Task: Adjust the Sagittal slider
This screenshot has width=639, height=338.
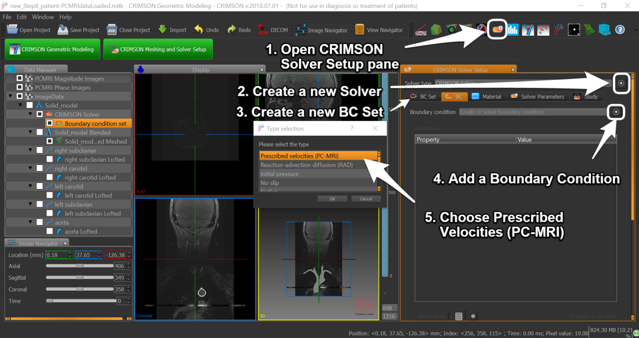Action: coord(80,277)
